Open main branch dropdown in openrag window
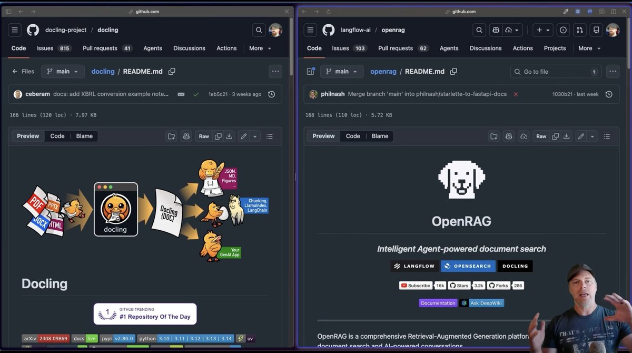This screenshot has height=353, width=632. (x=342, y=71)
